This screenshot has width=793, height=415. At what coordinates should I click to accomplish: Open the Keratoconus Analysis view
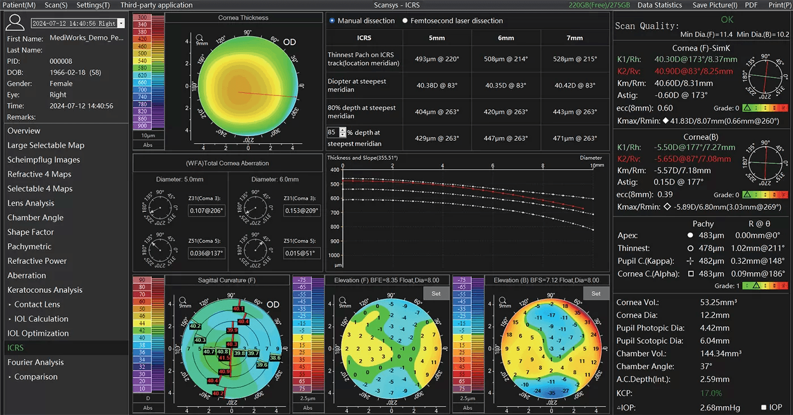pyautogui.click(x=45, y=290)
